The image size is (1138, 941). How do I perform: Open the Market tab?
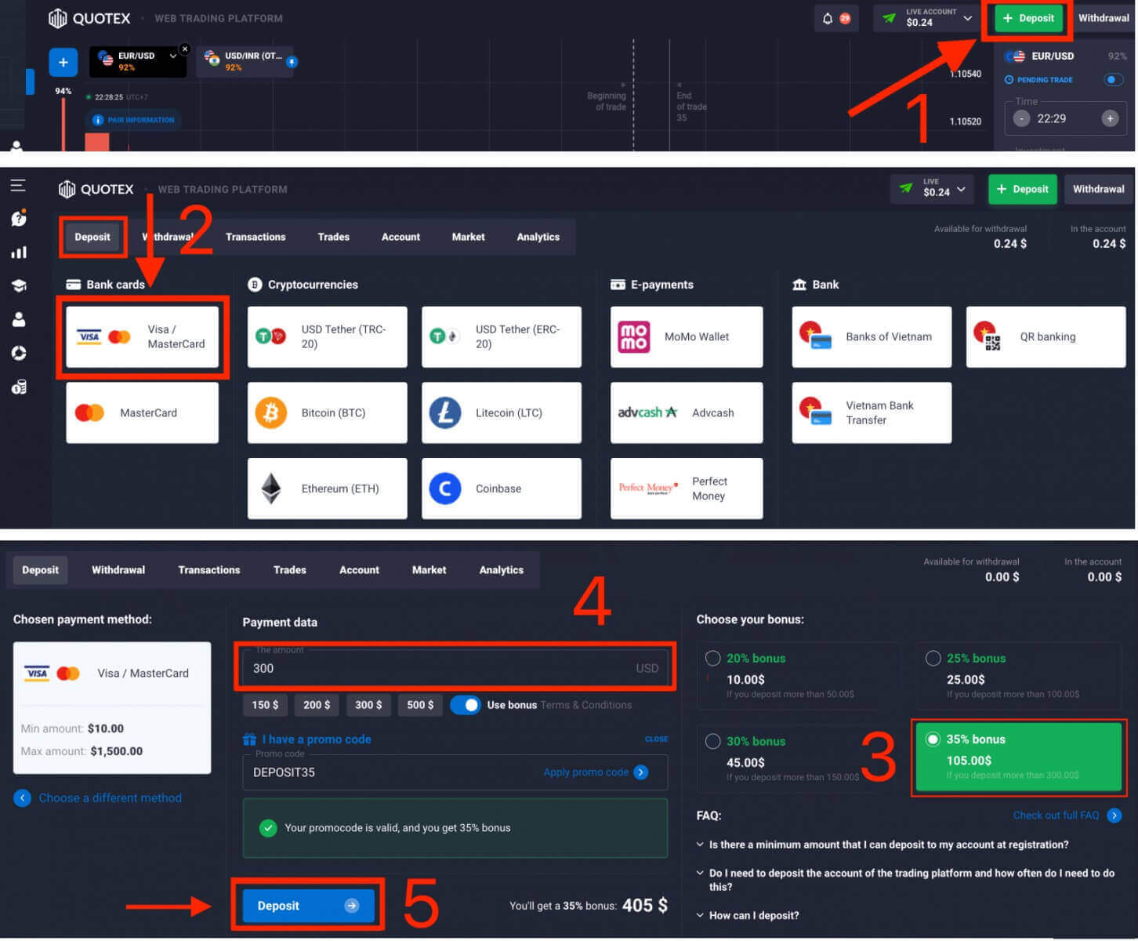(468, 237)
